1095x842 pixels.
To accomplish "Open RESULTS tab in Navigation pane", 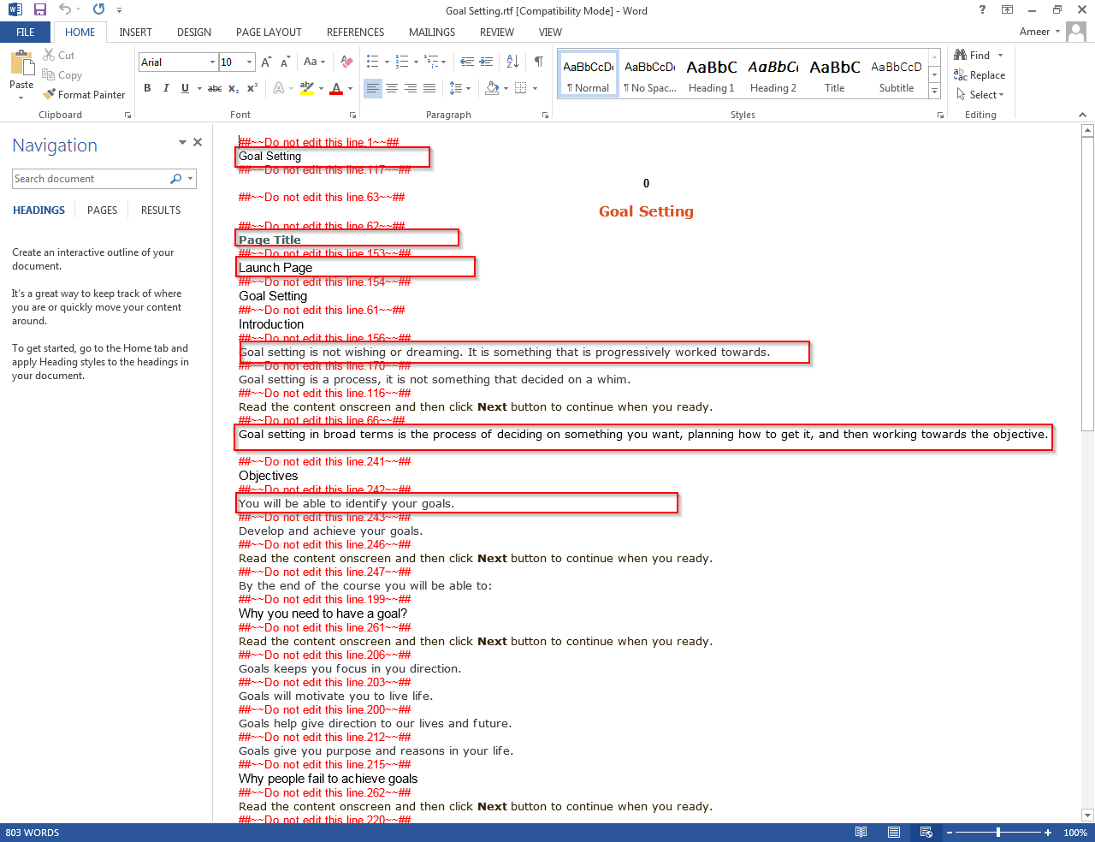I will (x=161, y=210).
